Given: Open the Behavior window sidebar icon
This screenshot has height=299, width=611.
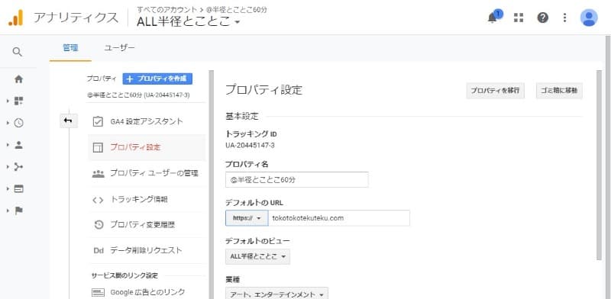Looking at the screenshot, I should click(x=18, y=189).
